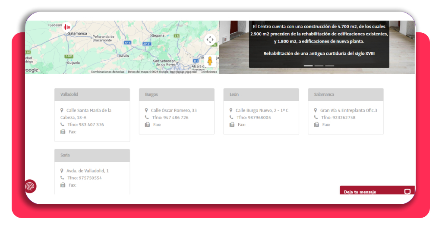Click the location pin in León card

(231, 110)
